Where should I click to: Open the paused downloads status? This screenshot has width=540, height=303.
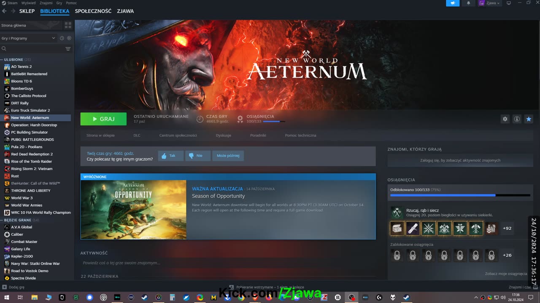tap(267, 287)
